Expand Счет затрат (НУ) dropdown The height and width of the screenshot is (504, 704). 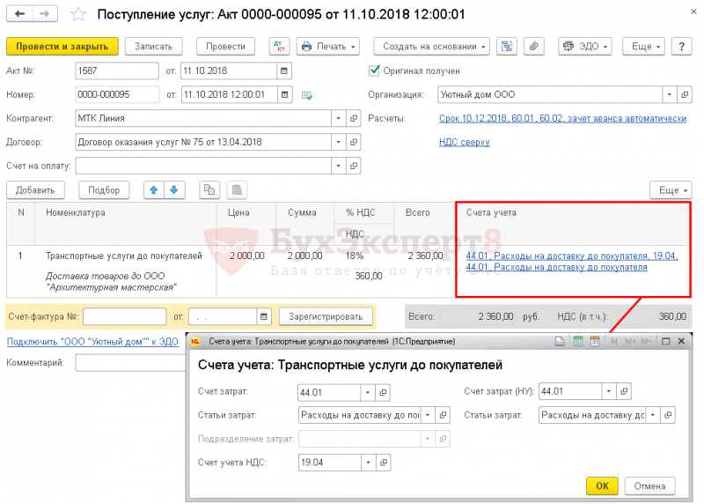click(609, 391)
